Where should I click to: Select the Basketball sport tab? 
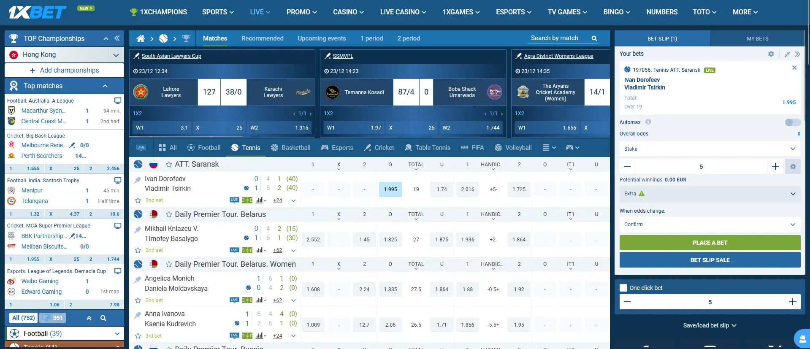point(290,148)
